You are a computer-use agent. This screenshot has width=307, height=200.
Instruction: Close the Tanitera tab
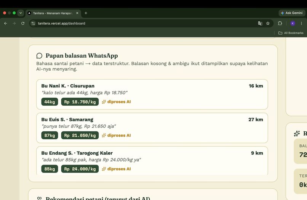[77, 13]
